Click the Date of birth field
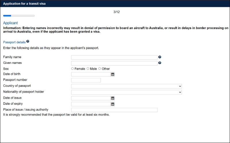 tap(91, 74)
